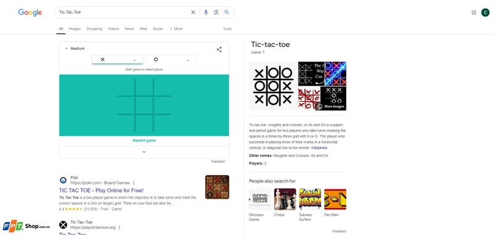This screenshot has height=235, width=494.
Task: Clear the search box with X icon
Action: click(x=193, y=12)
